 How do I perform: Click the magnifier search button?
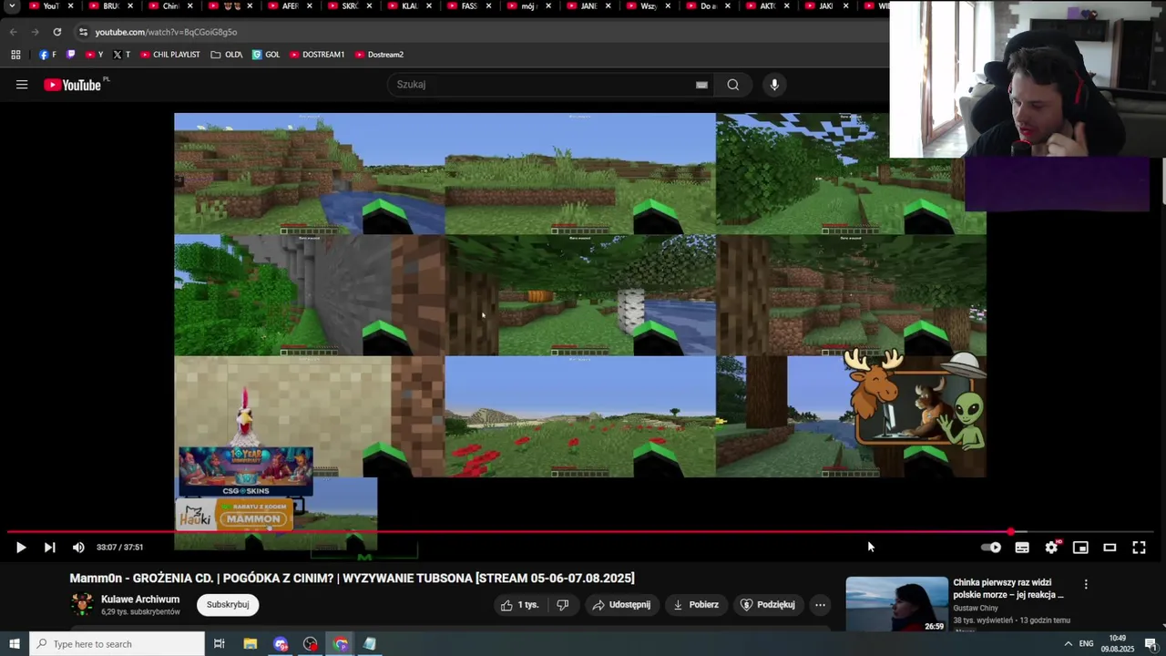(733, 85)
